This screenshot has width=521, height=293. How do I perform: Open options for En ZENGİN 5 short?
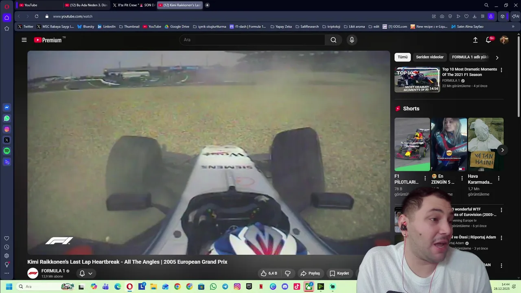462,178
